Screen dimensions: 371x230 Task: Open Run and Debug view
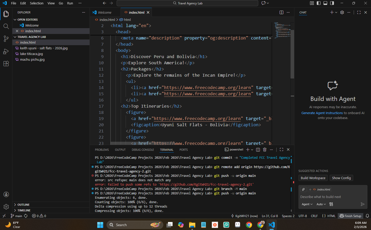(x=6, y=51)
